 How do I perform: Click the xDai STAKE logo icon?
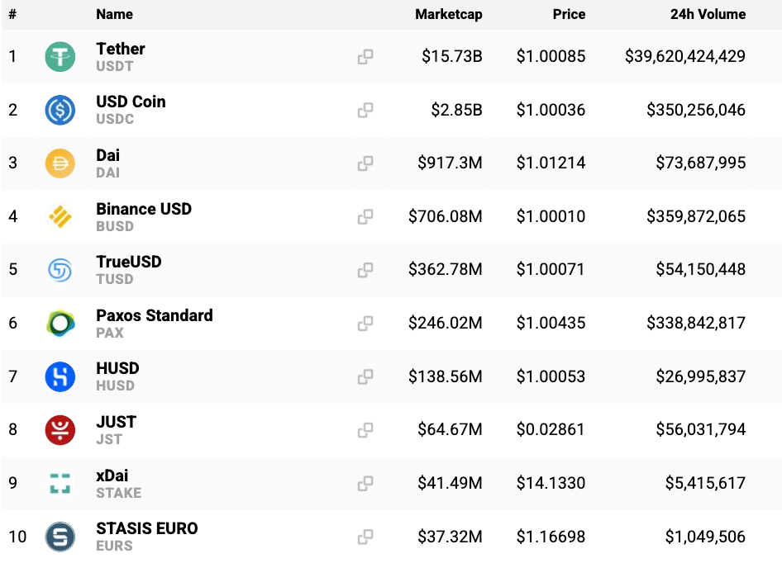tap(60, 483)
